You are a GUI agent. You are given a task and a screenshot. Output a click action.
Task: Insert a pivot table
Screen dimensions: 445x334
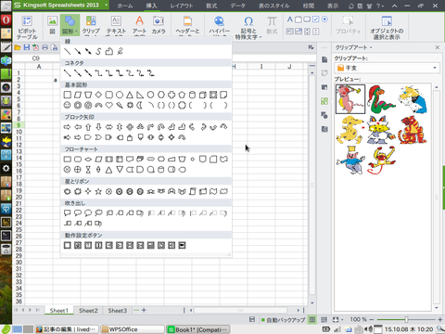coord(27,27)
